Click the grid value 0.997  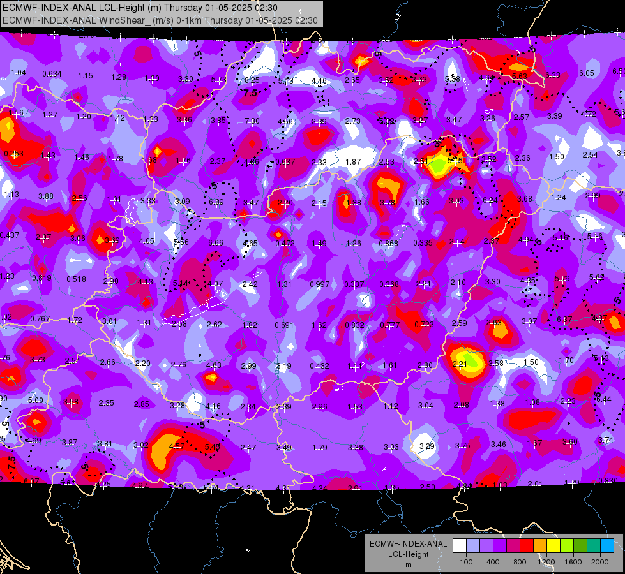pyautogui.click(x=320, y=284)
